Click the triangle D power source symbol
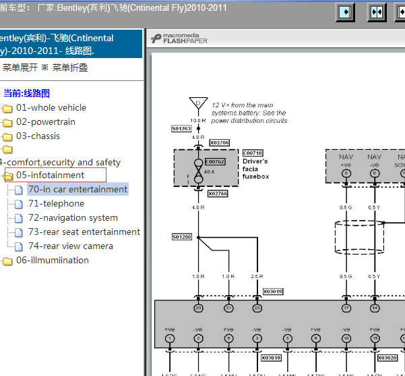 coord(198,103)
